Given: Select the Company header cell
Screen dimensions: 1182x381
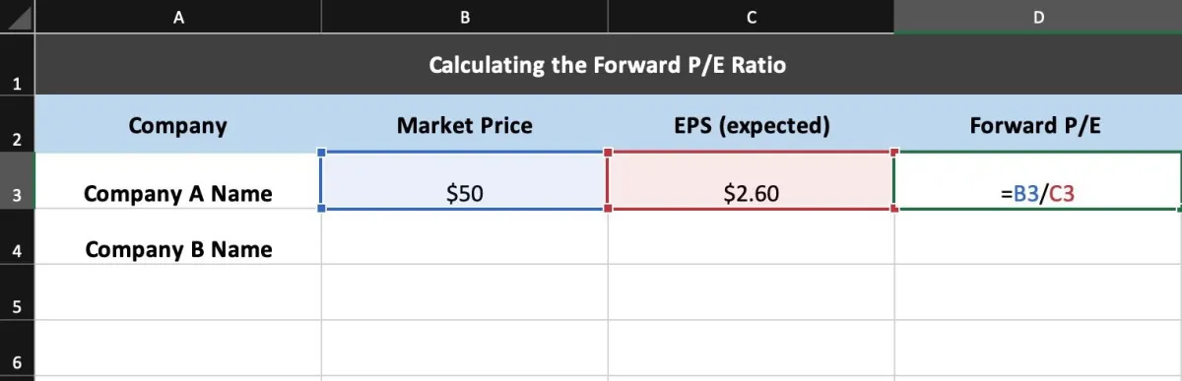Looking at the screenshot, I should (x=177, y=124).
